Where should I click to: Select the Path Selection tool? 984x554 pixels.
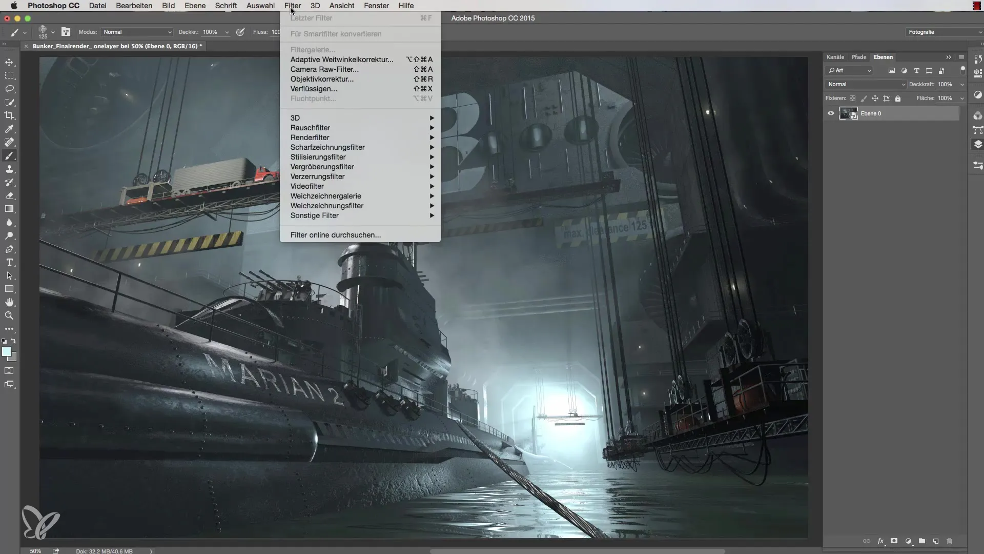pos(9,275)
